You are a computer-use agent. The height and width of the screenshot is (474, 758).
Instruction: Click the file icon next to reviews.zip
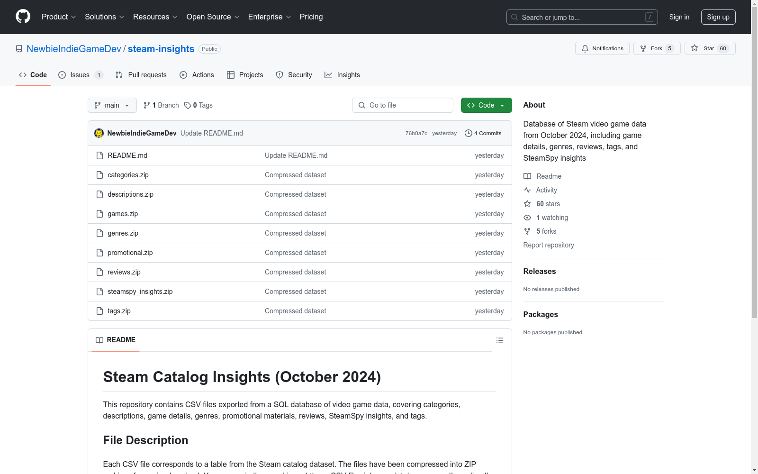(99, 272)
